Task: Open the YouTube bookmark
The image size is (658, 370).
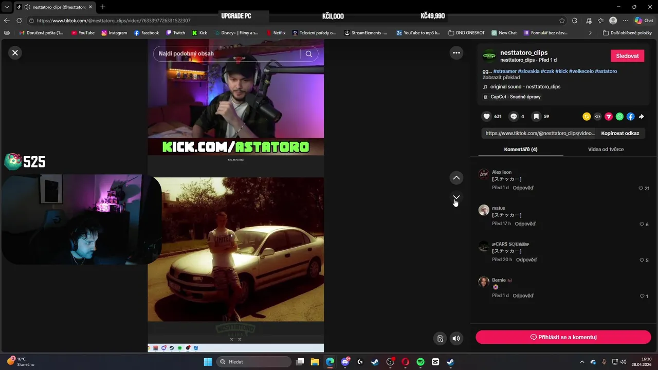Action: tap(83, 33)
